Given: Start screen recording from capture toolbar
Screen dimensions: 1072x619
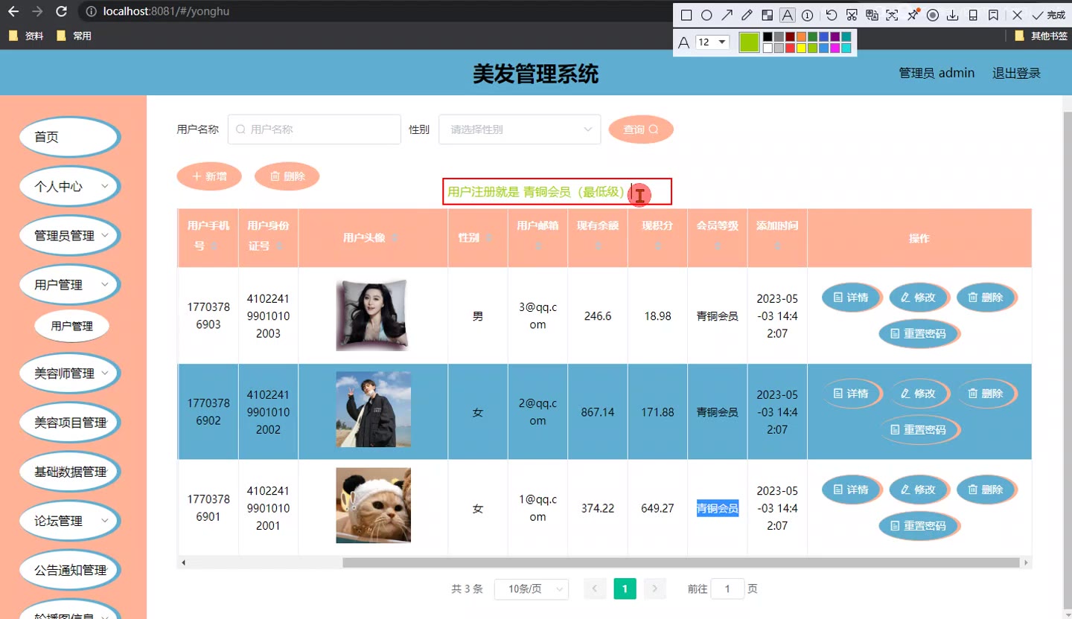Looking at the screenshot, I should pyautogui.click(x=932, y=15).
